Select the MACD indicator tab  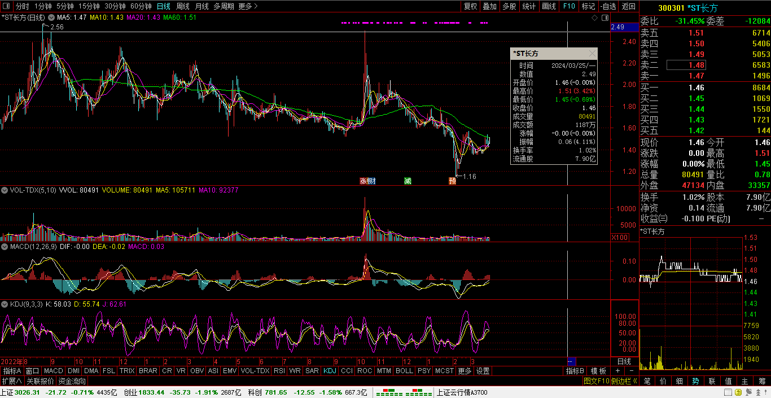tap(54, 371)
